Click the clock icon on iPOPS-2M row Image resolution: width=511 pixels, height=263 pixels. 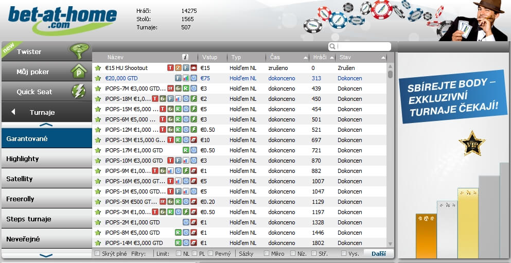pos(186,222)
